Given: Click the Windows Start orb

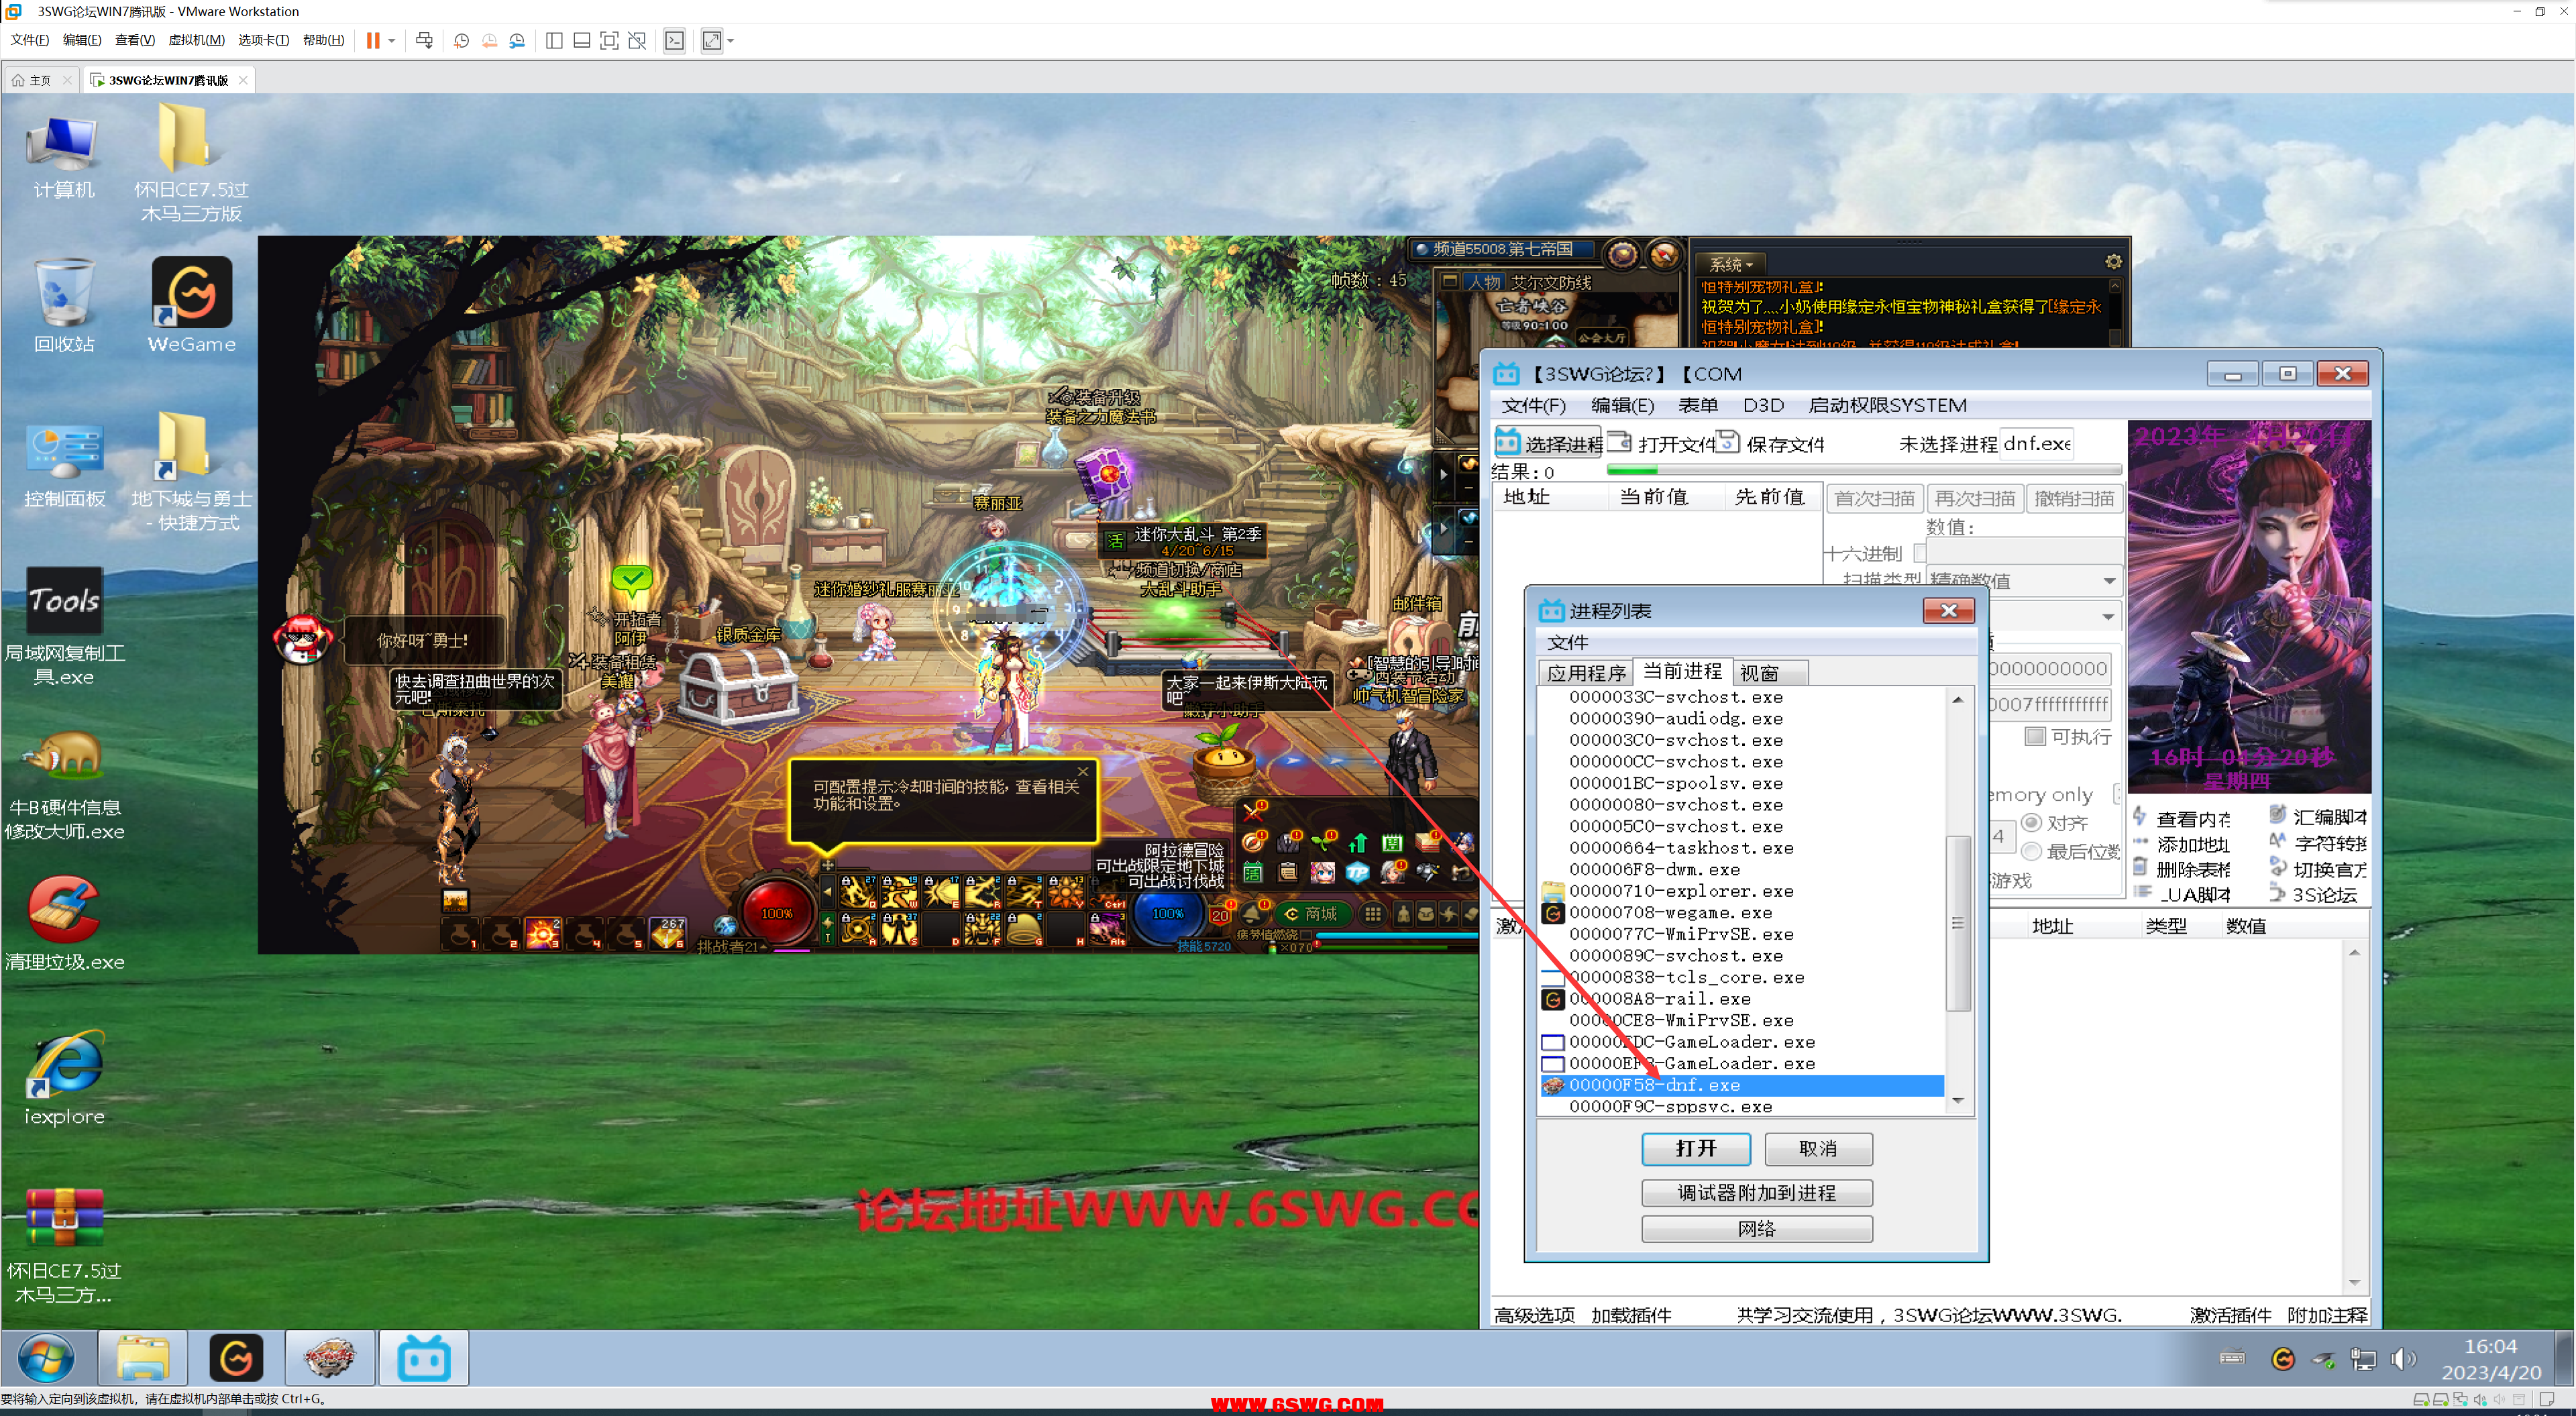Looking at the screenshot, I should pos(46,1358).
